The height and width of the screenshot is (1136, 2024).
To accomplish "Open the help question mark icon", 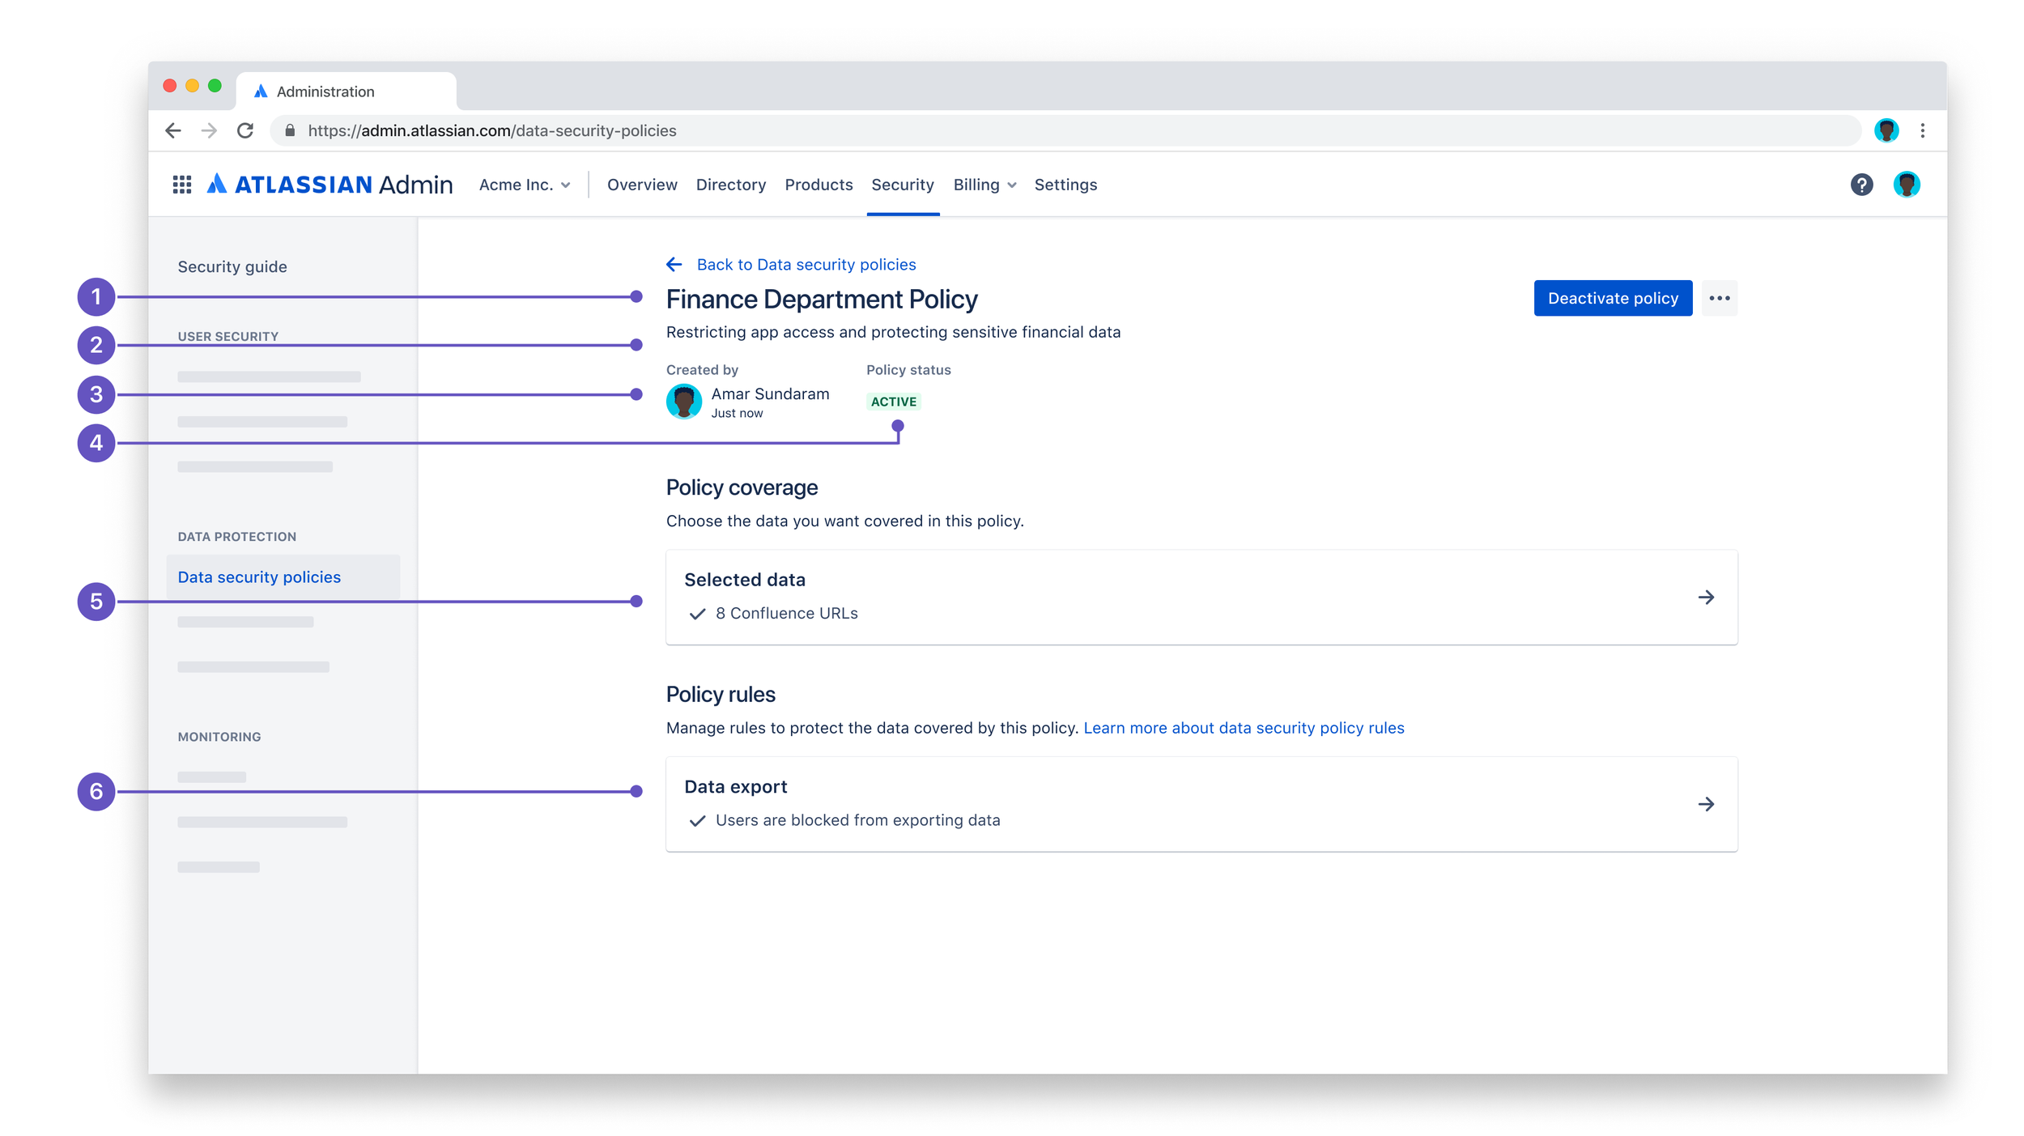I will (1861, 185).
